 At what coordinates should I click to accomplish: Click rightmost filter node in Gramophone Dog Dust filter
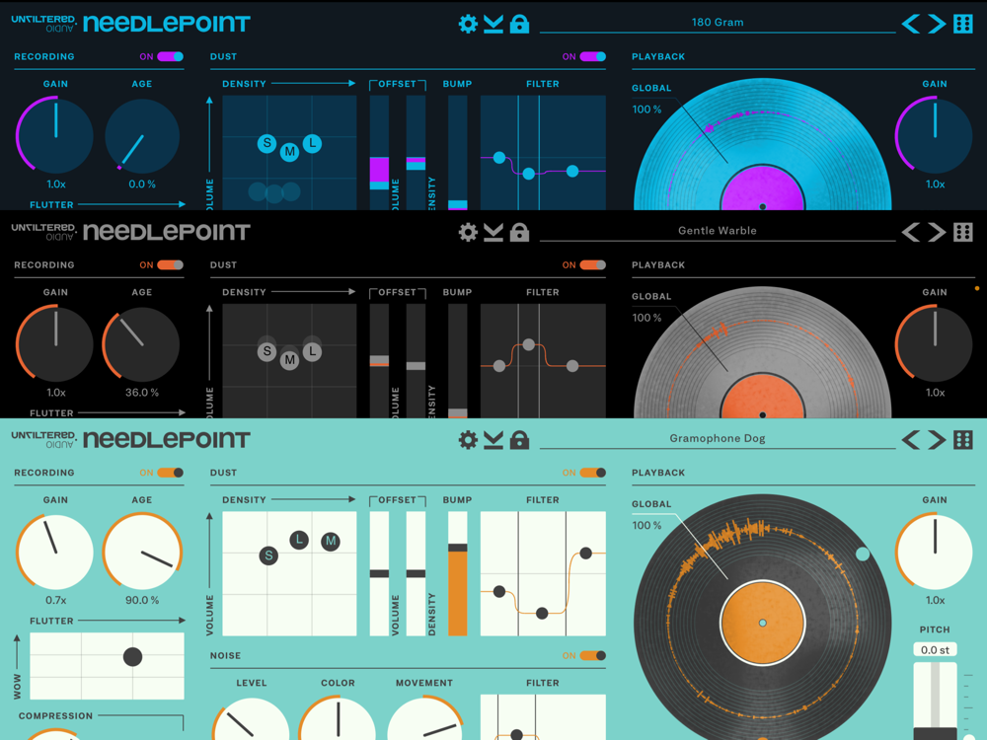586,554
